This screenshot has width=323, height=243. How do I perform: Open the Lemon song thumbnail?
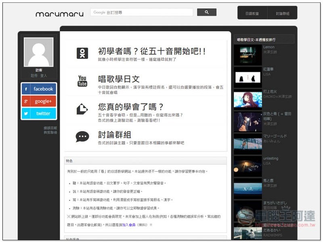tap(248, 55)
